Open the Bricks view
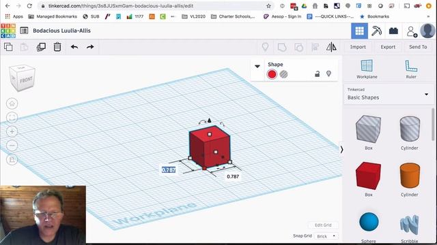Image resolution: width=437 pixels, height=245 pixels. click(393, 31)
